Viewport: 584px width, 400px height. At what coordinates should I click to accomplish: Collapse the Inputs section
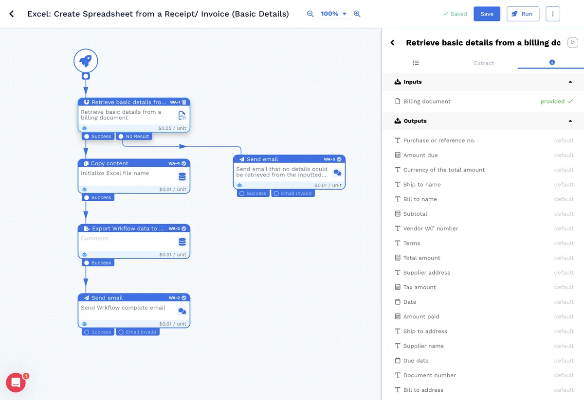point(570,82)
